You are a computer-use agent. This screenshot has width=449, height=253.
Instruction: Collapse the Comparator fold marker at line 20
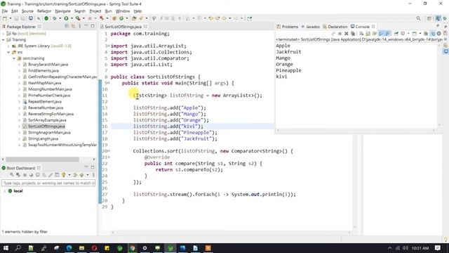(x=109, y=151)
